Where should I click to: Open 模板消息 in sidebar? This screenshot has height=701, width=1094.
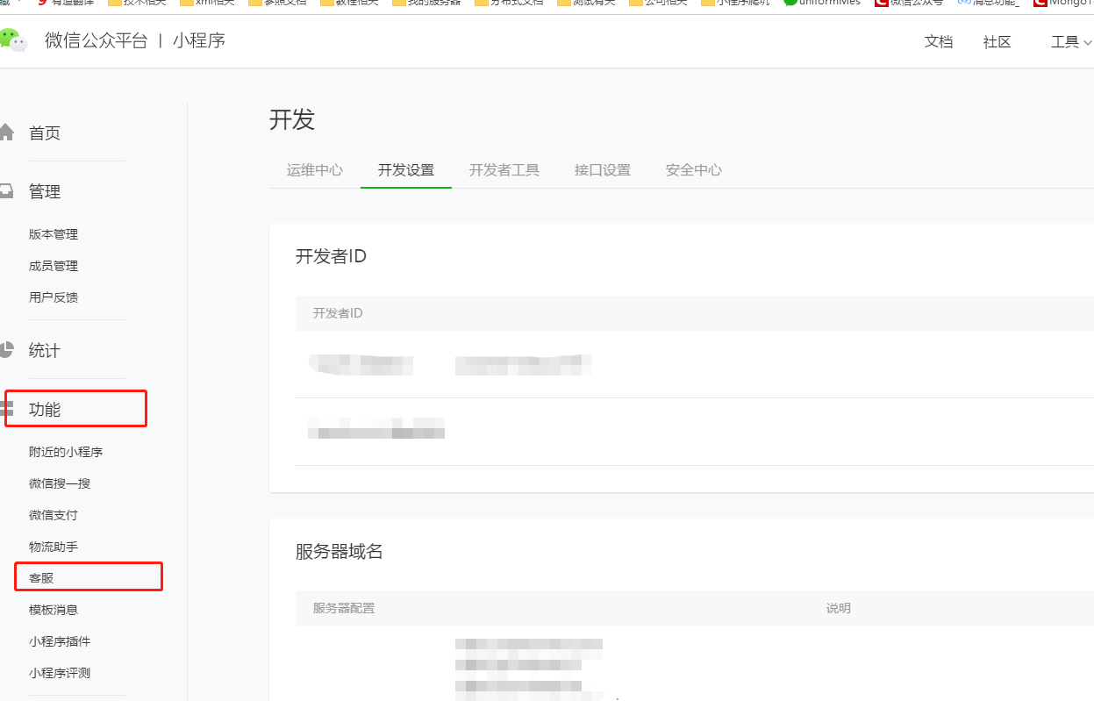(54, 610)
